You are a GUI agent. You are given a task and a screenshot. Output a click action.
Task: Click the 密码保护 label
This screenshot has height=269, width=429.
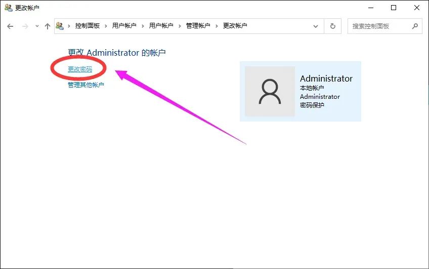[312, 105]
